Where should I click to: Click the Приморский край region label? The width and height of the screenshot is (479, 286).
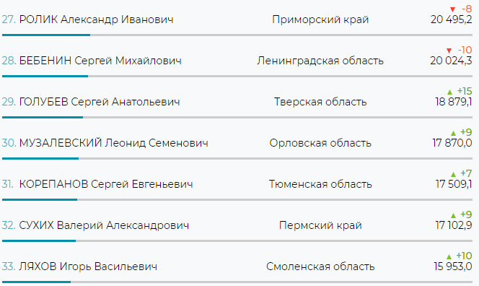point(320,19)
